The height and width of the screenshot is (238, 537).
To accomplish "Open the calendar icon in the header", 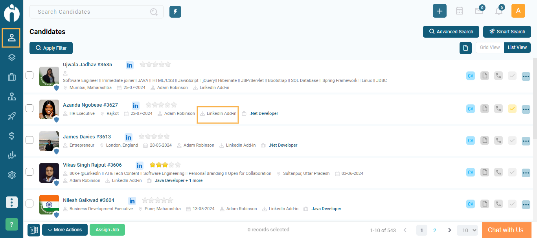I will click(459, 11).
